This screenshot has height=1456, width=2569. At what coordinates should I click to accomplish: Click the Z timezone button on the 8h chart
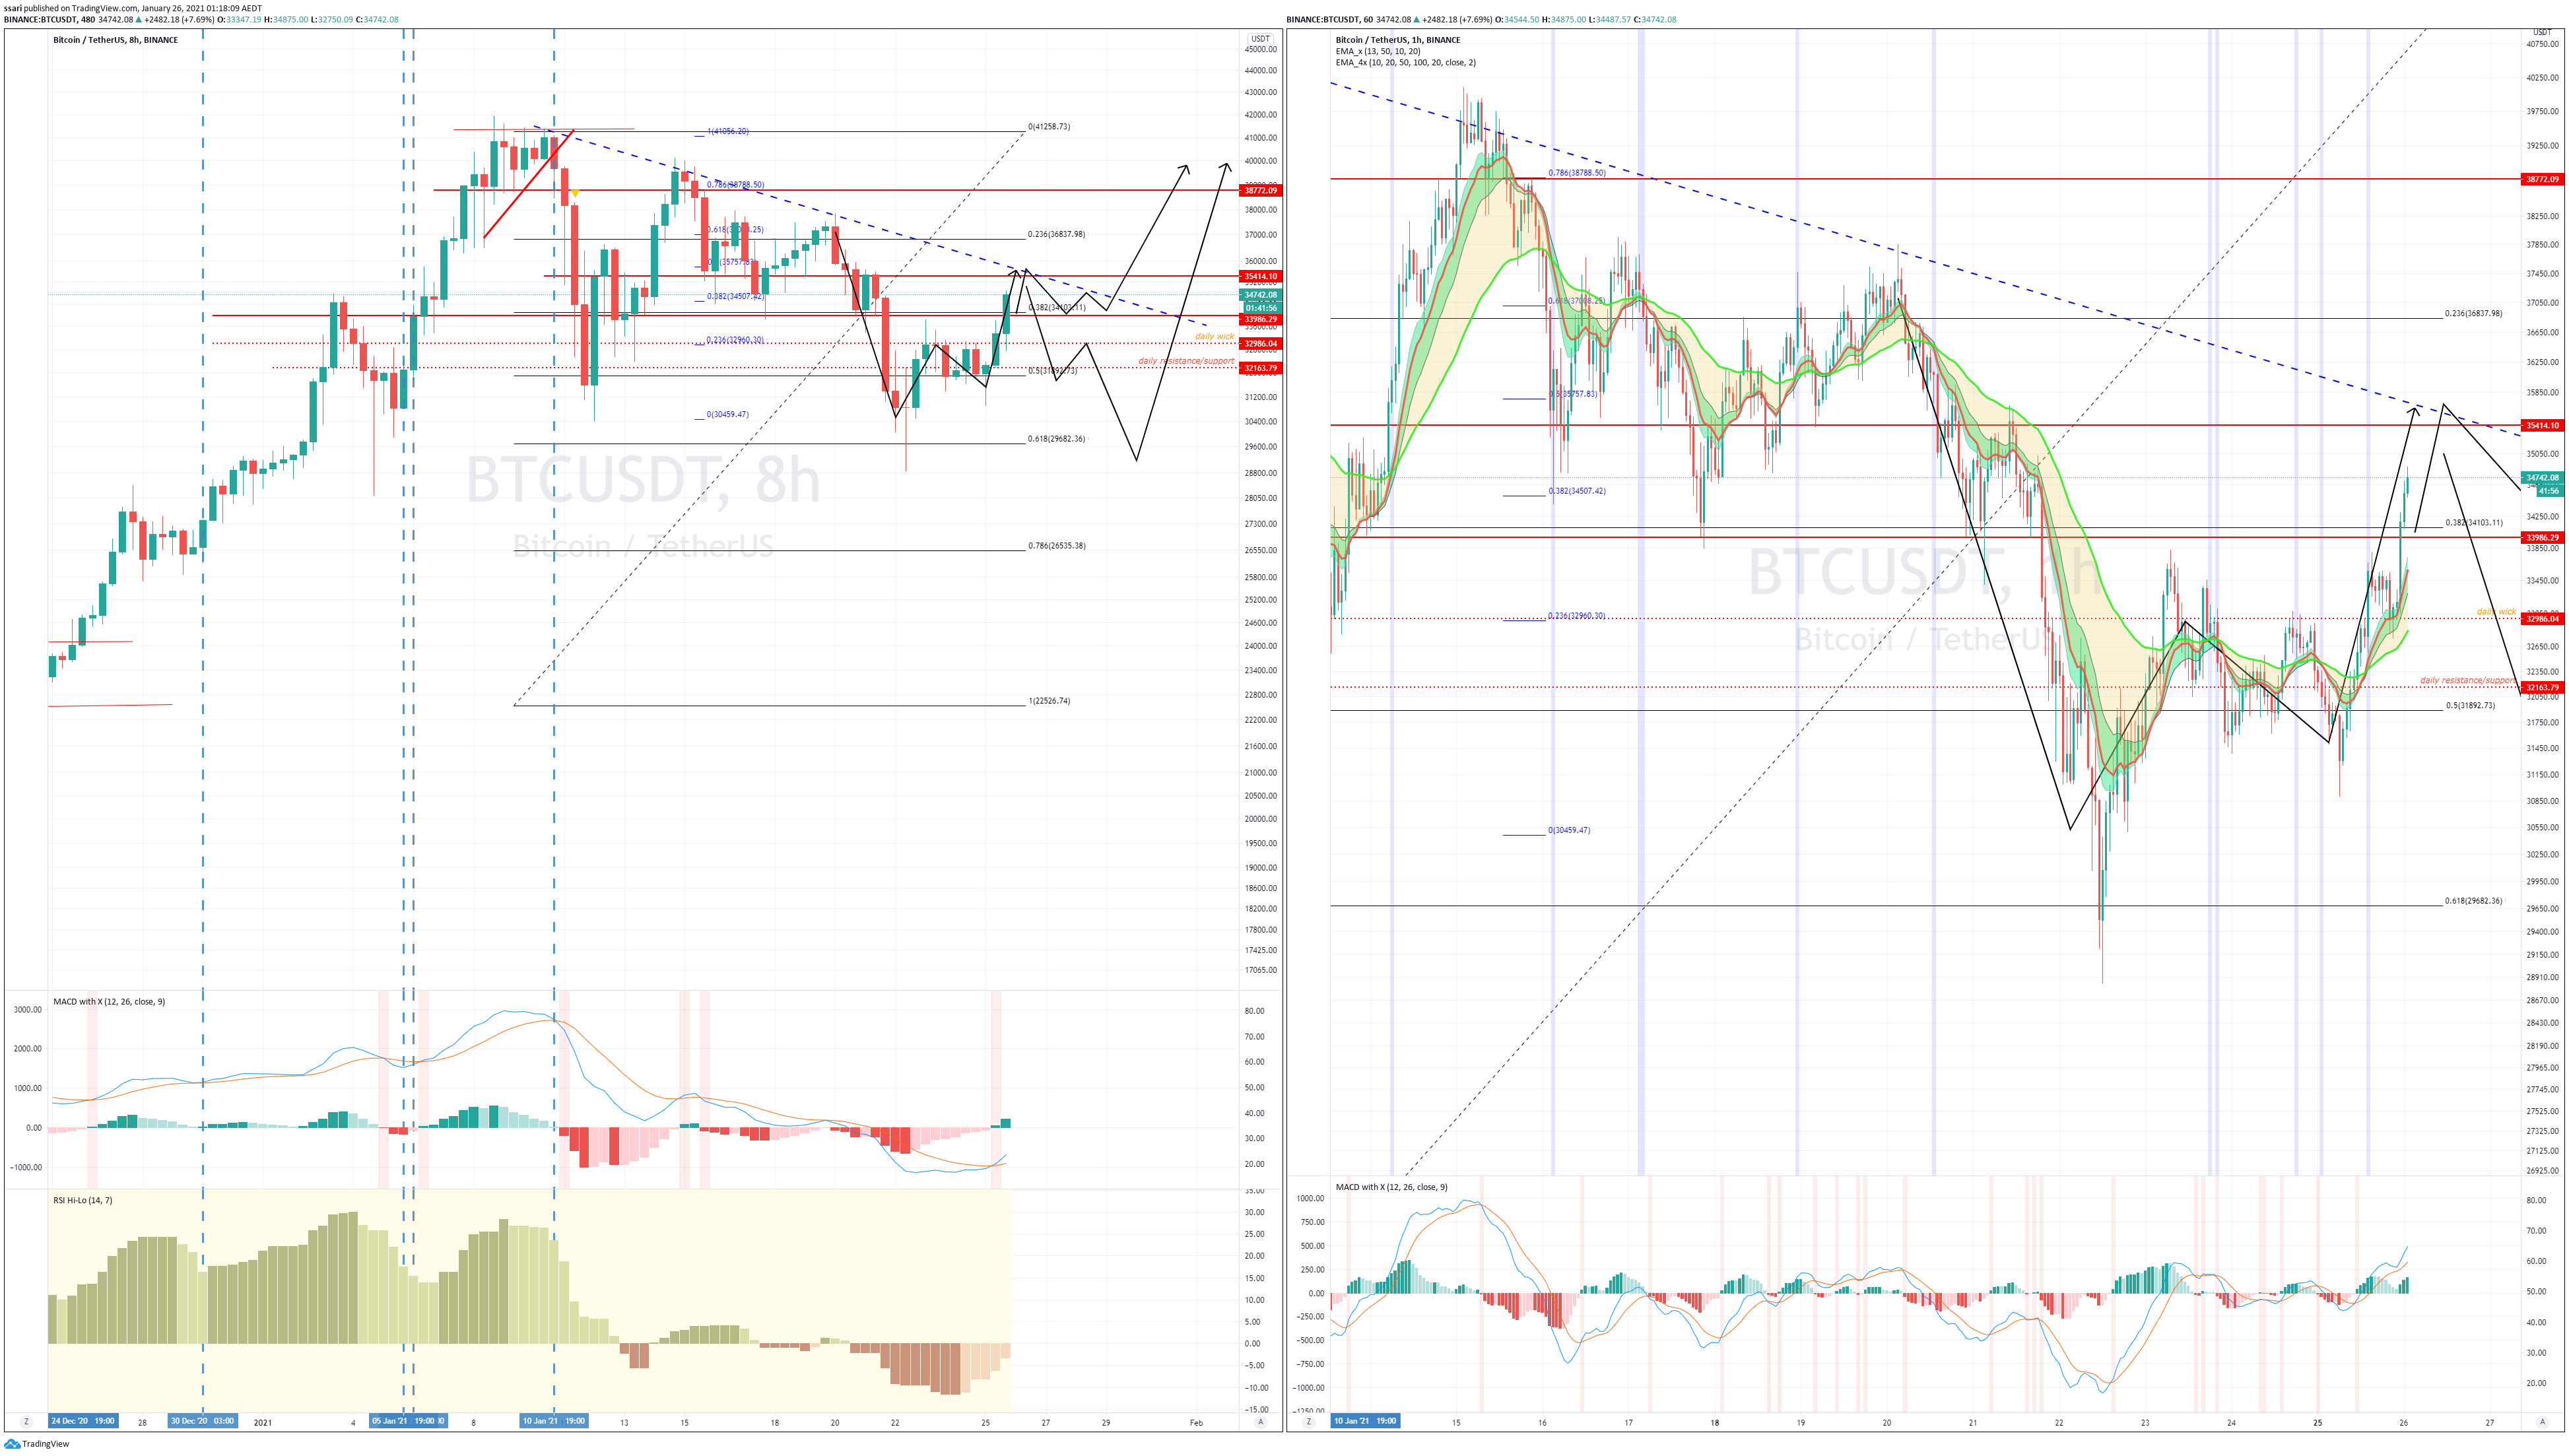(27, 1422)
